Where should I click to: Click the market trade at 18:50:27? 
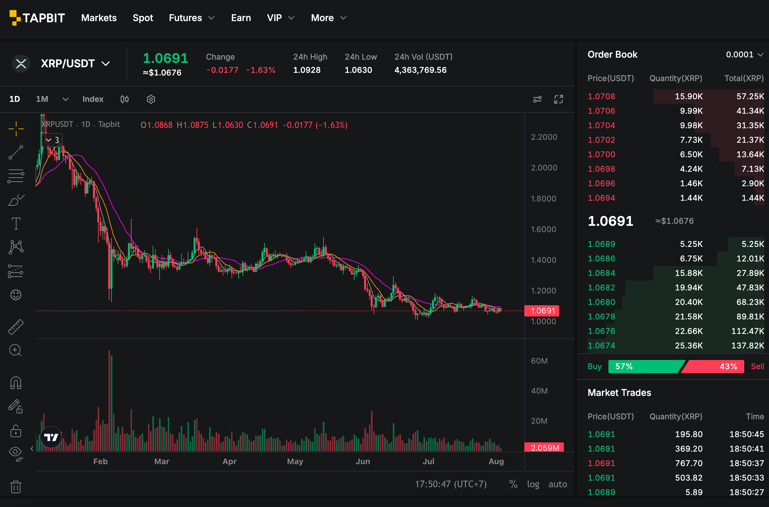[x=676, y=492]
